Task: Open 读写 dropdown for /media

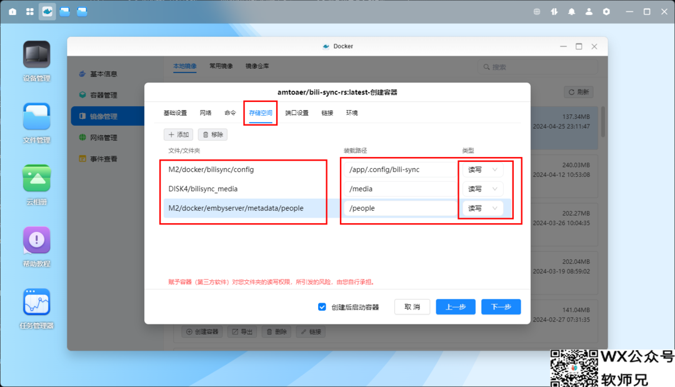Action: [x=482, y=189]
